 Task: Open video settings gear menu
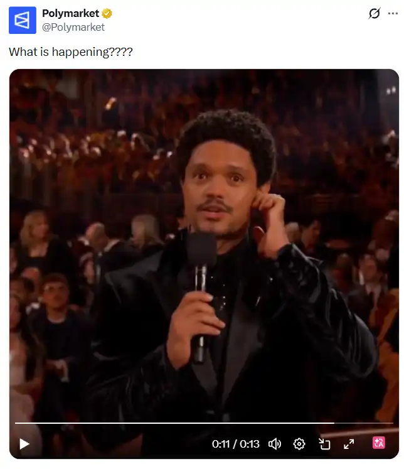[299, 444]
